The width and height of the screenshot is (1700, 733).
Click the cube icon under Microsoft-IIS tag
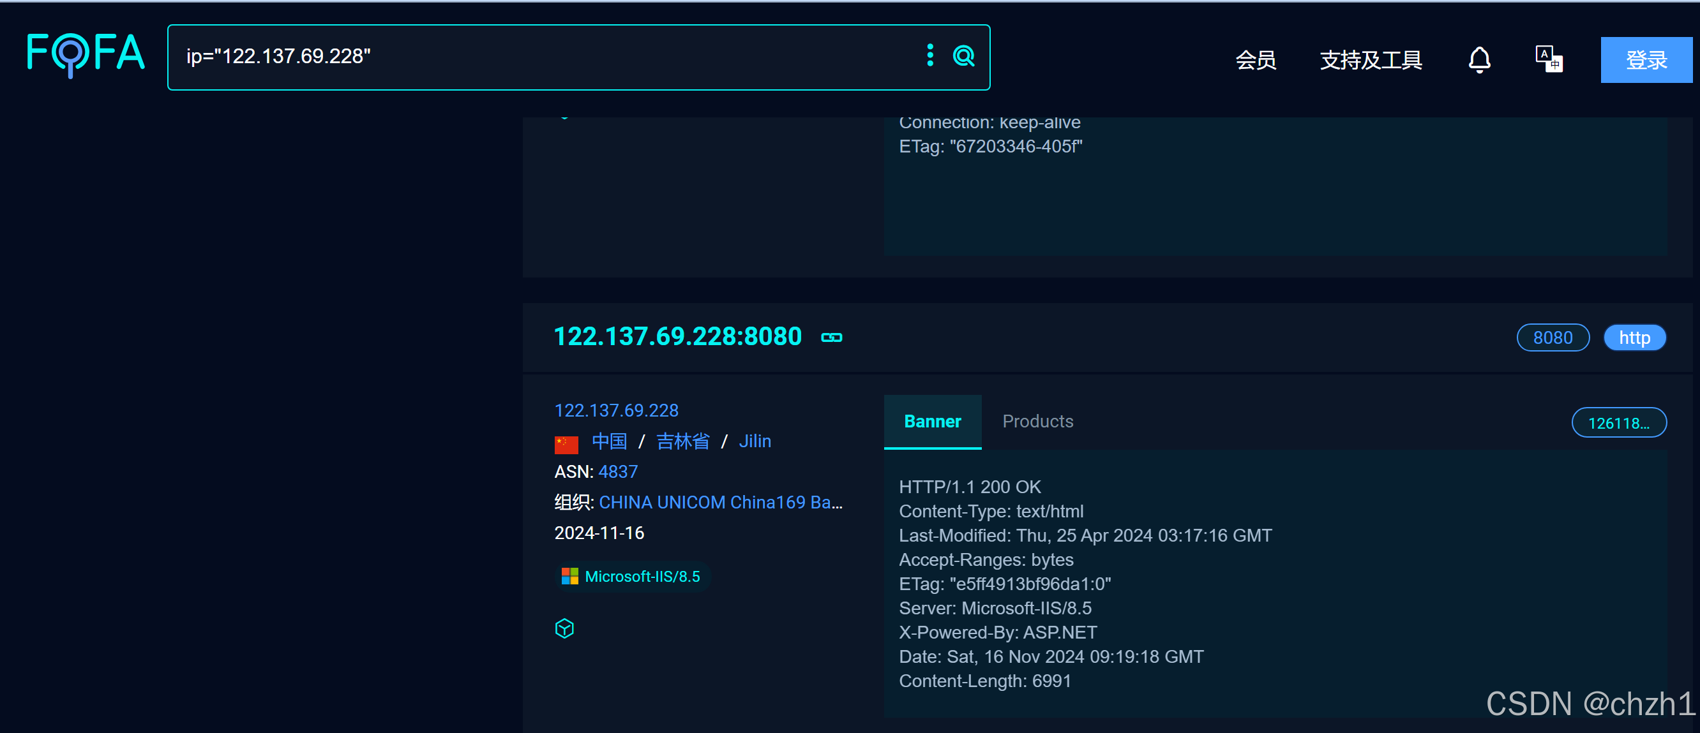[x=564, y=628]
